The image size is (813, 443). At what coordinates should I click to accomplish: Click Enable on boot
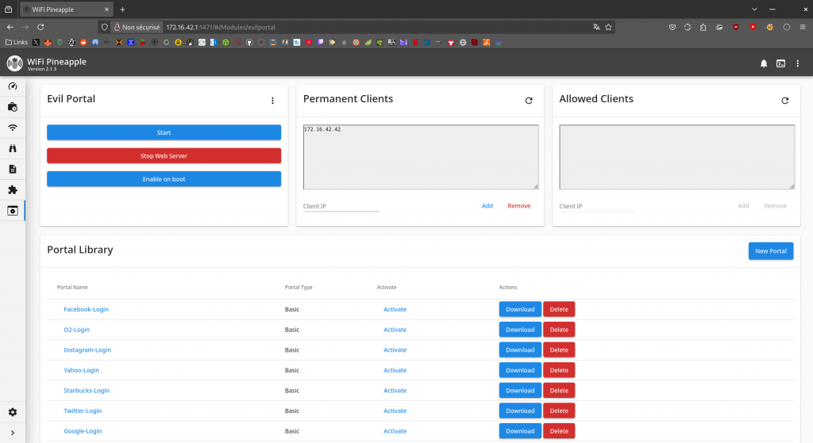pyautogui.click(x=164, y=179)
